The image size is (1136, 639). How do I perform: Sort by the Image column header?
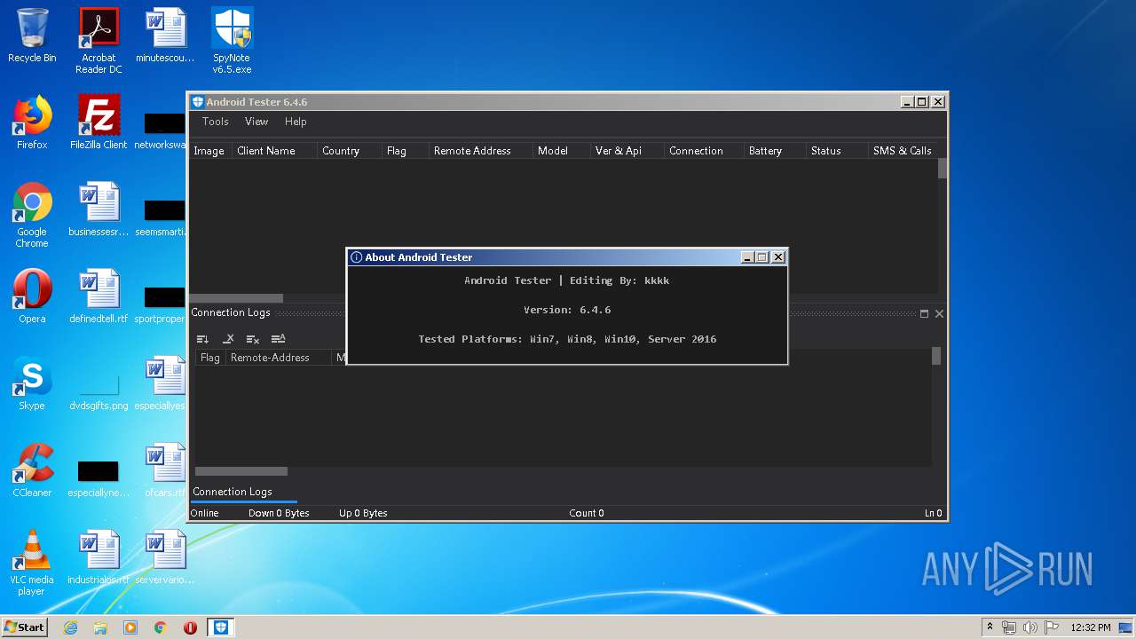tap(209, 151)
